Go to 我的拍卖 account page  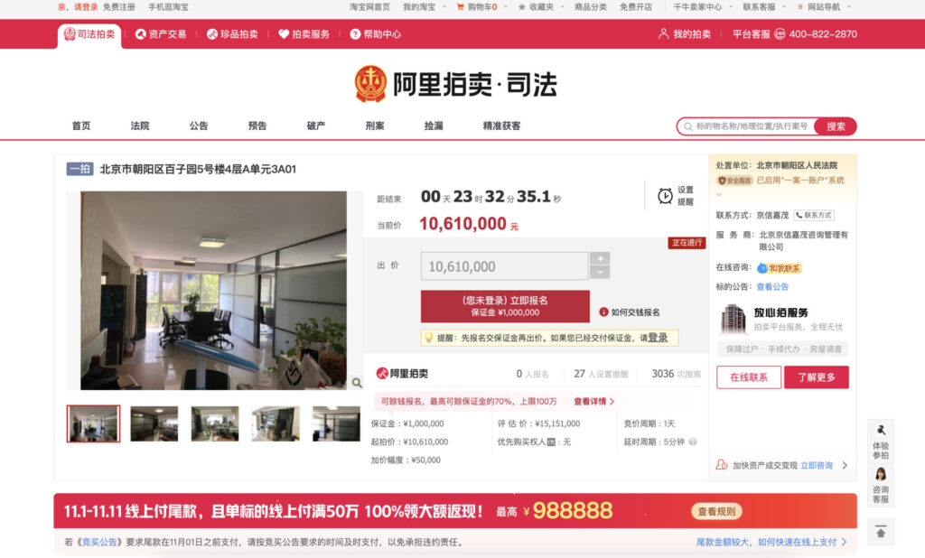click(685, 34)
